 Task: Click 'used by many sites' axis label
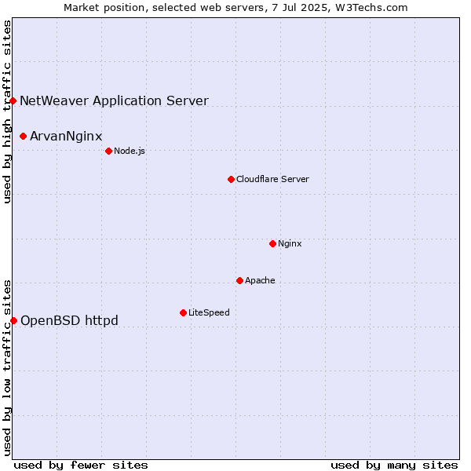394,466
